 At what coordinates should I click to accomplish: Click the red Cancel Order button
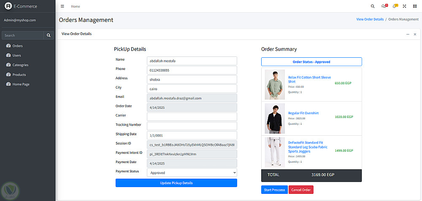coord(301,190)
